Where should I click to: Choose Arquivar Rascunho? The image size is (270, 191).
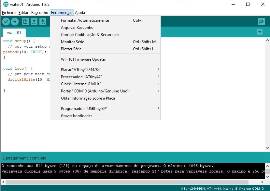click(105, 28)
